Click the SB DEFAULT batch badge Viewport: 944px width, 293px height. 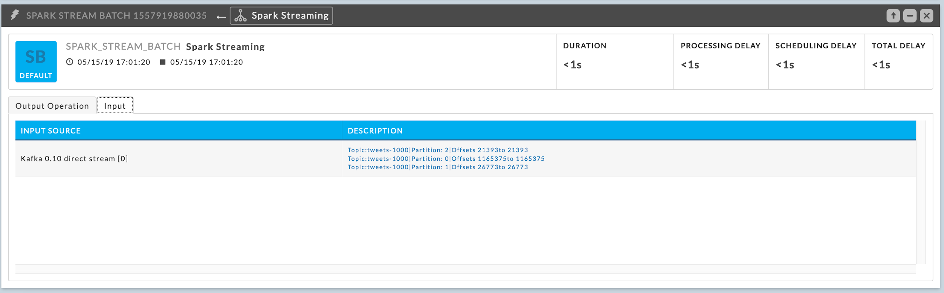click(x=36, y=61)
